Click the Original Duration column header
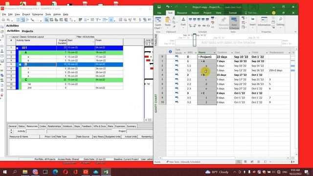Screen dimensions: 313x176 (x=62, y=42)
